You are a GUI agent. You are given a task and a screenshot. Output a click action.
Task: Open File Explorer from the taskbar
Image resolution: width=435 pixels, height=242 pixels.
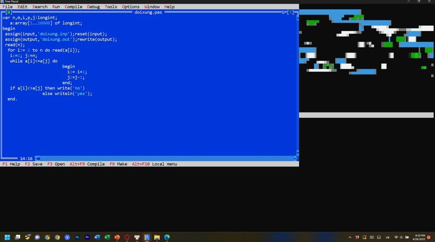tap(157, 237)
